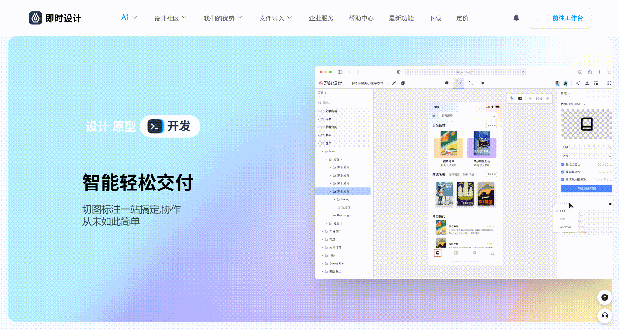The width and height of the screenshot is (619, 330).
Task: Open the 企业服务 nav item
Action: pyautogui.click(x=321, y=18)
